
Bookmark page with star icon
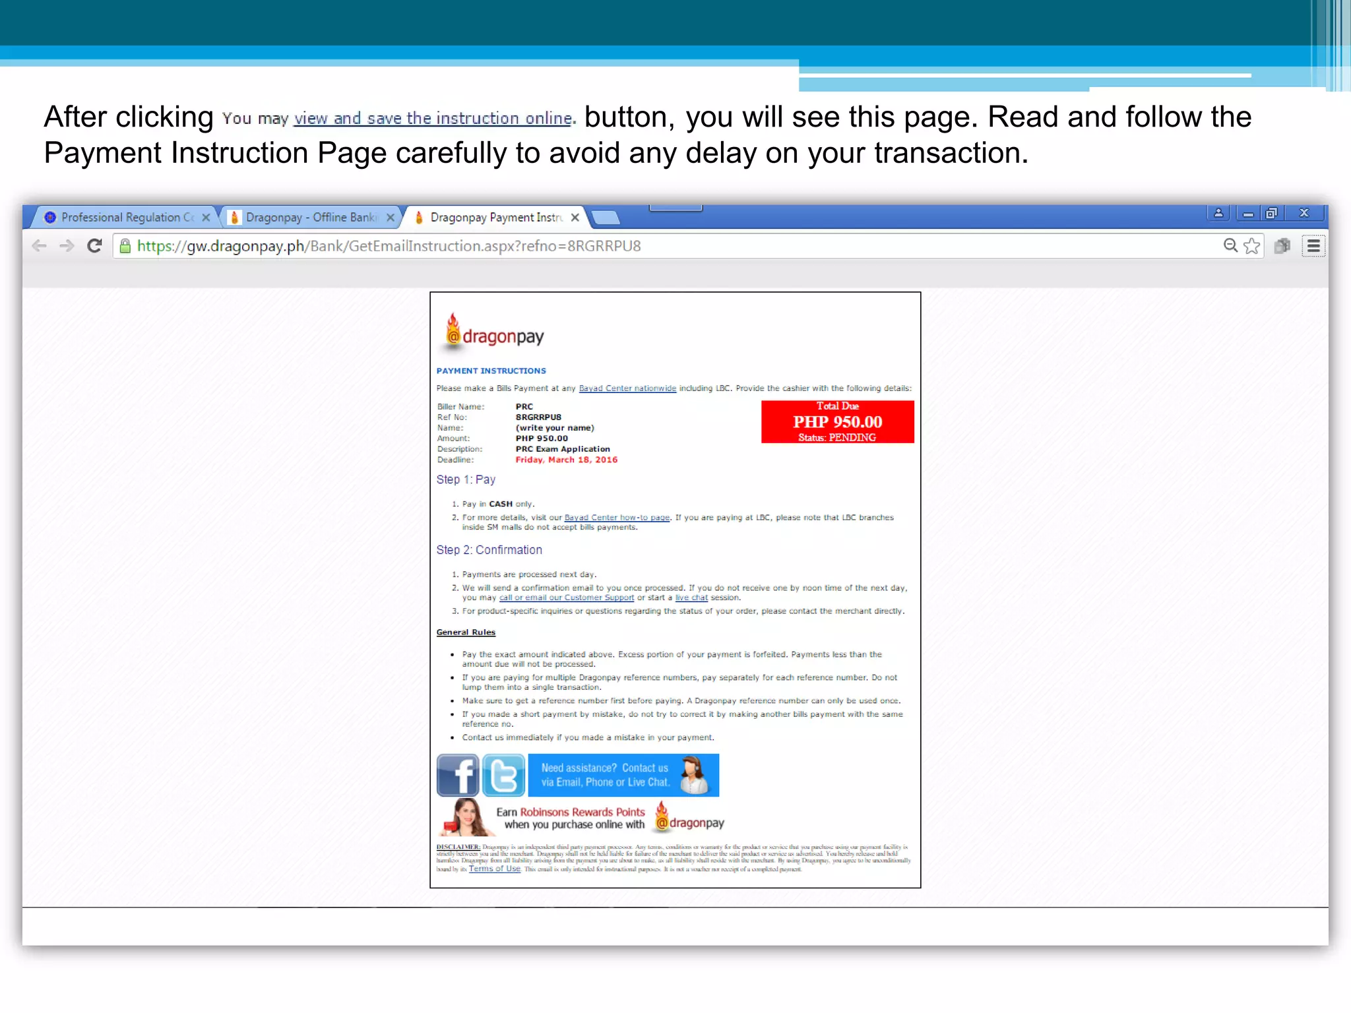tap(1251, 246)
